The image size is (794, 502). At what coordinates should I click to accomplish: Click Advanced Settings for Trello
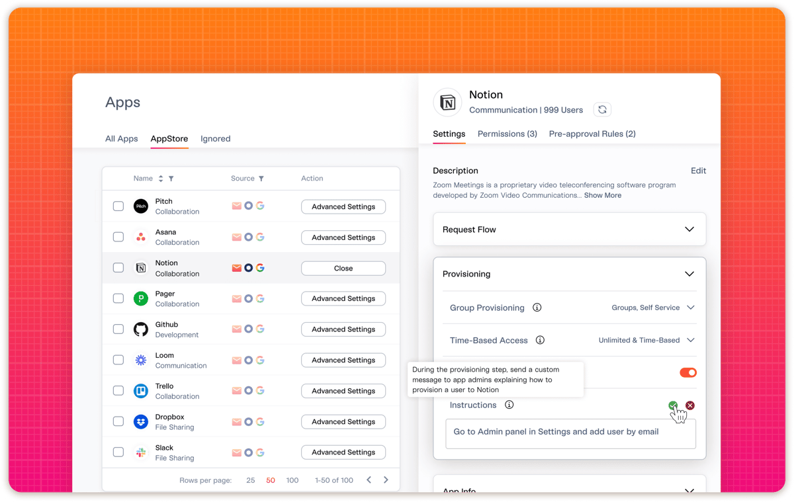pyautogui.click(x=343, y=390)
